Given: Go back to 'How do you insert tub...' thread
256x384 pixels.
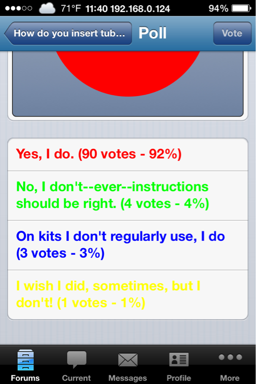Looking at the screenshot, I should coord(68,33).
